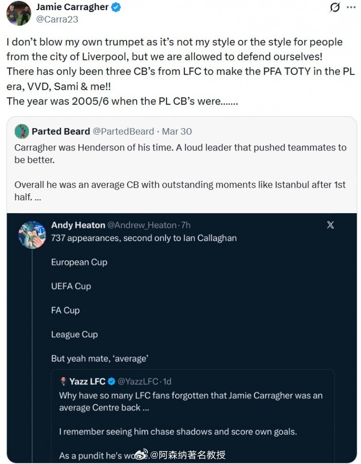Click the Andy Heaton display name
The width and height of the screenshot is (361, 464).
click(x=78, y=225)
